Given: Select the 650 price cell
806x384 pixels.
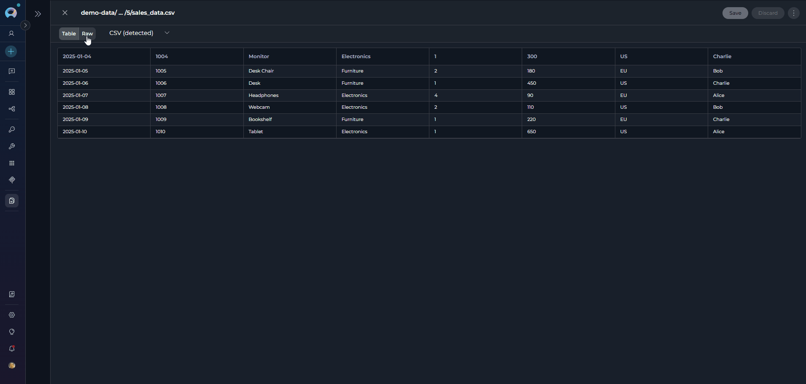Looking at the screenshot, I should click(569, 132).
